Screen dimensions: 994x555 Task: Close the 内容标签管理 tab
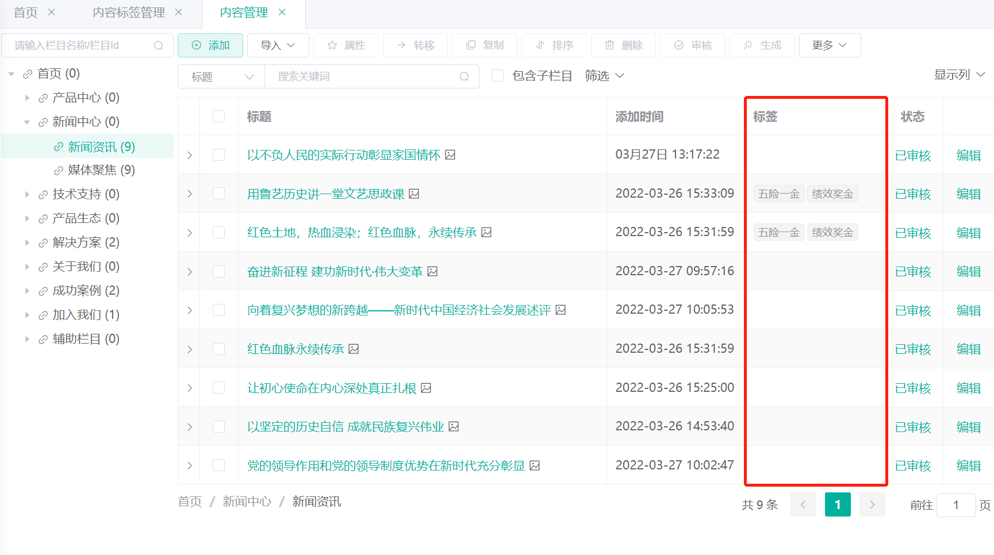pyautogui.click(x=179, y=12)
